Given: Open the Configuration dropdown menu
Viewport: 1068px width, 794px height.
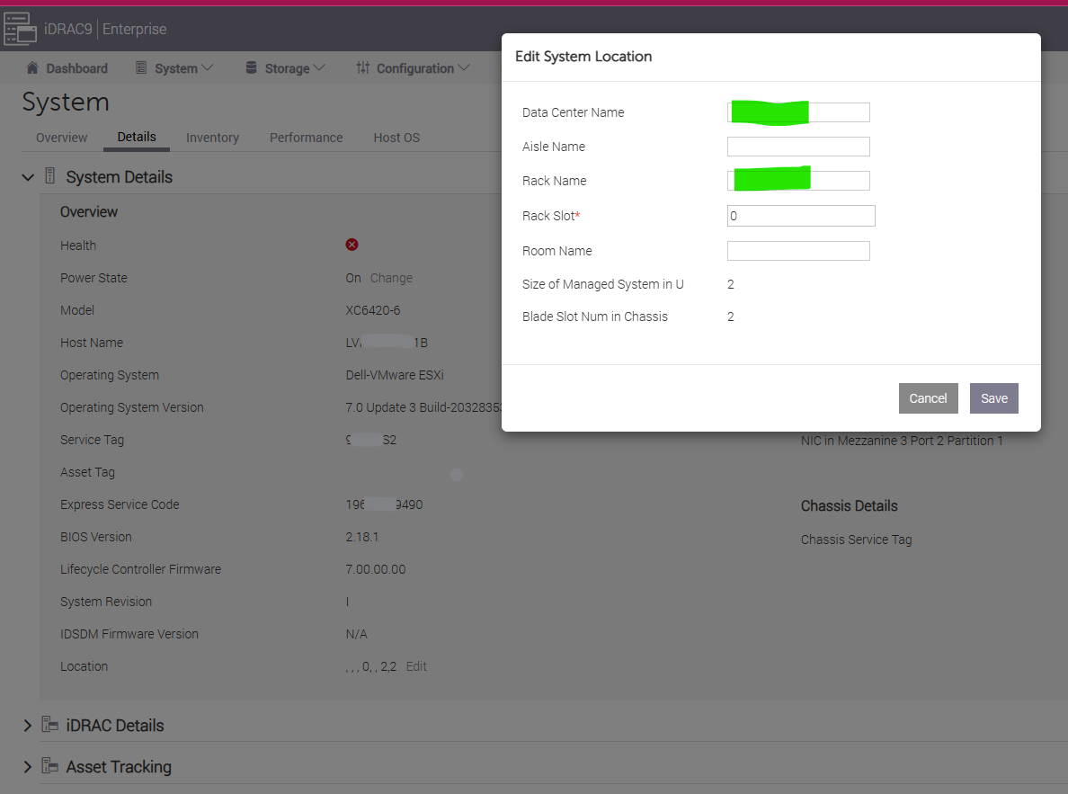Looking at the screenshot, I should click(x=413, y=68).
